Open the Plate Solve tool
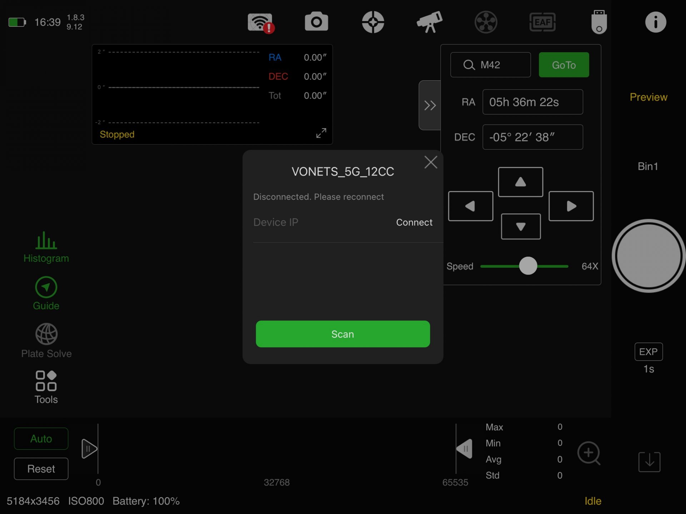This screenshot has height=514, width=686. coord(46,341)
